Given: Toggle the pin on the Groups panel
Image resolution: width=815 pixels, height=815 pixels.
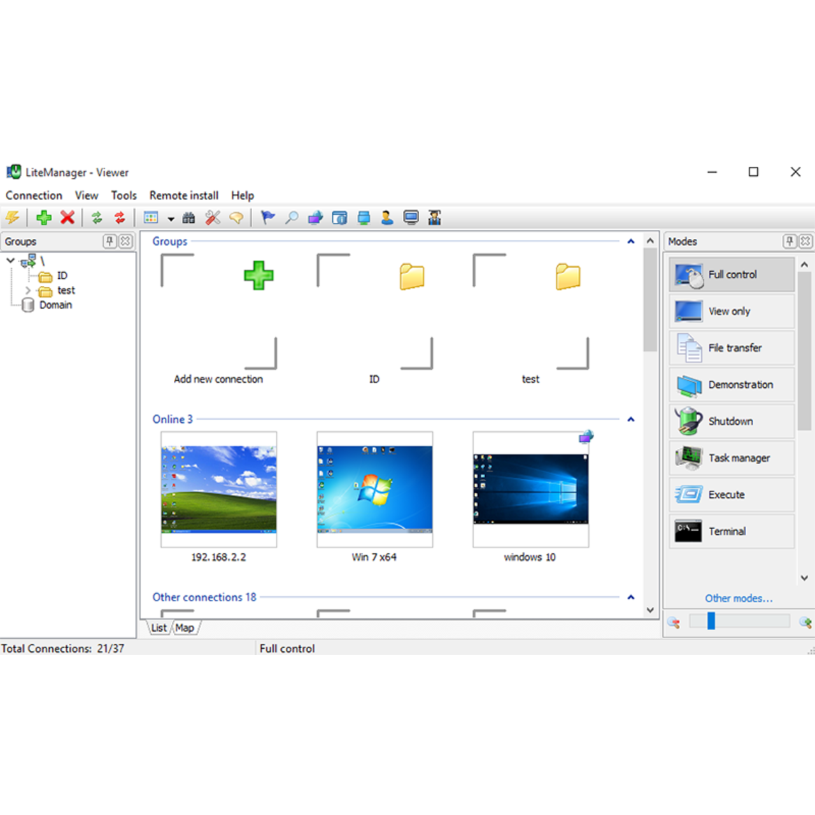Looking at the screenshot, I should (110, 241).
